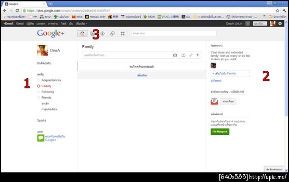The image size is (289, 182).
Task: Open the notifications (การแจ้งเตือน) link in sidebar
Action: tap(50, 109)
